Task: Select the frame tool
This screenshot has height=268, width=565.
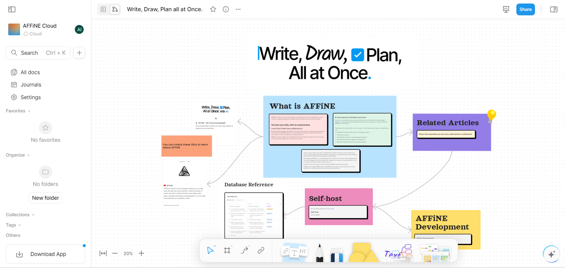Action: (x=227, y=250)
